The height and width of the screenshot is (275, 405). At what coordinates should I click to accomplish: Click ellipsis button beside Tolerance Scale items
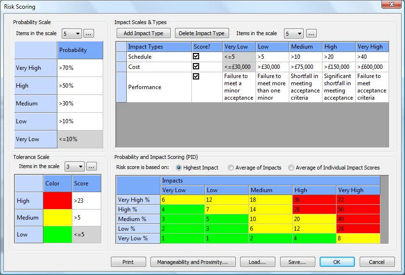92,167
